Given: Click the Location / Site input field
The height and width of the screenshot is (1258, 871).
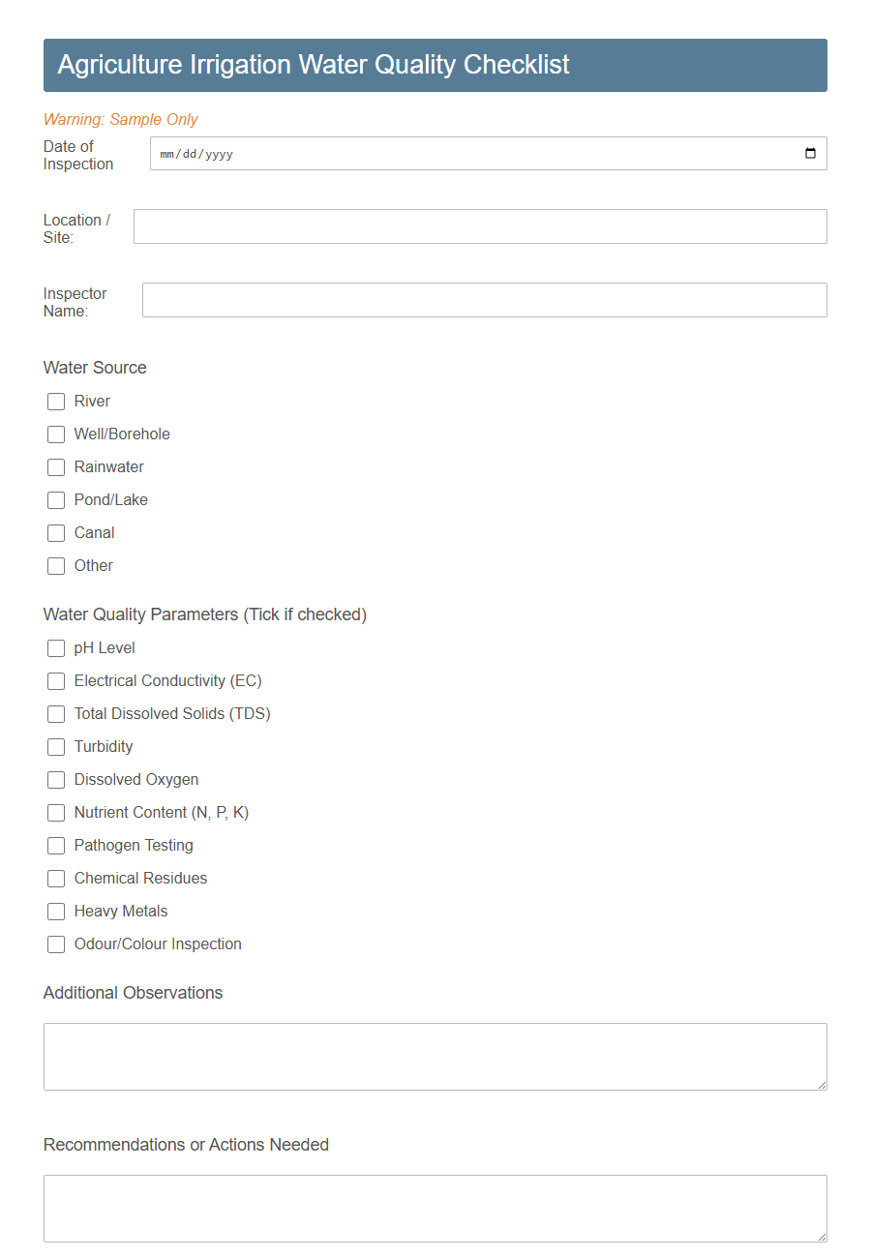Looking at the screenshot, I should (481, 226).
